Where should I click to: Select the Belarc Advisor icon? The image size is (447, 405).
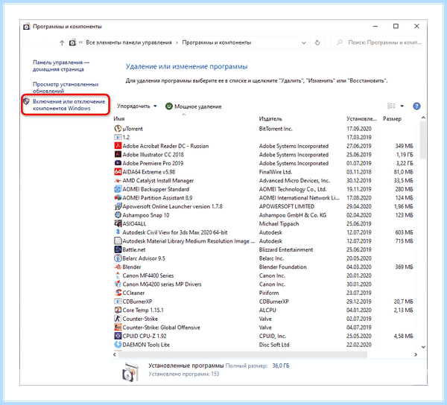pyautogui.click(x=118, y=258)
